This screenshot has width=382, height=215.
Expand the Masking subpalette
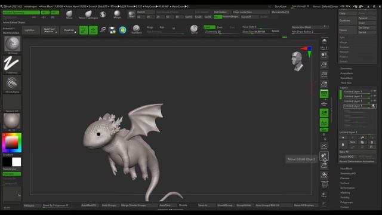pos(345,192)
